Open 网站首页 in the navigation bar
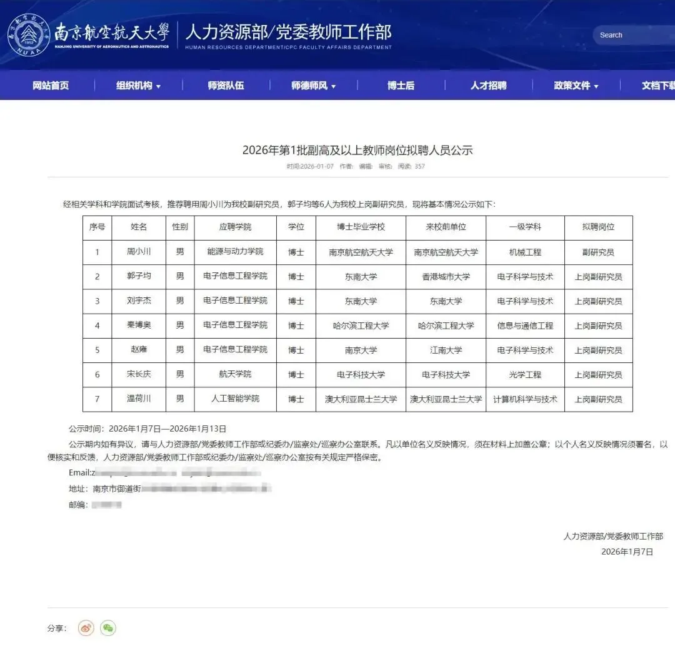Screen dimensions: 675x646 point(51,85)
